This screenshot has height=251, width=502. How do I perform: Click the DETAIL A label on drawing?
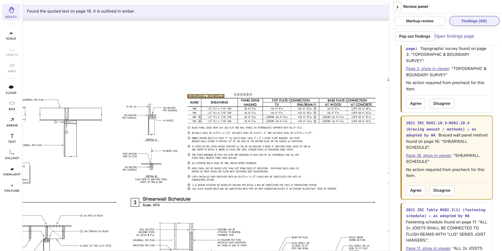pyautogui.click(x=151, y=140)
